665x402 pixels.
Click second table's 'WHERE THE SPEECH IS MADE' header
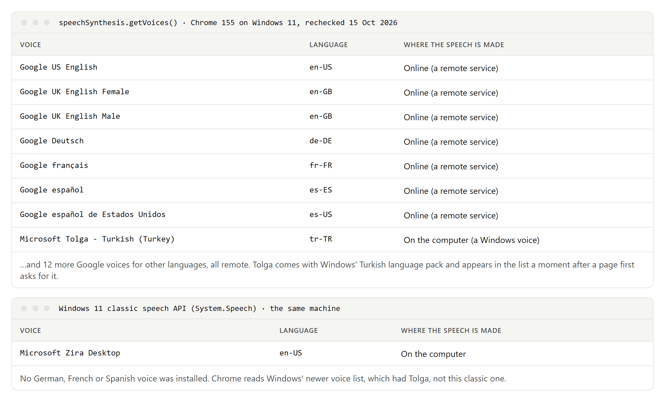[451, 331]
